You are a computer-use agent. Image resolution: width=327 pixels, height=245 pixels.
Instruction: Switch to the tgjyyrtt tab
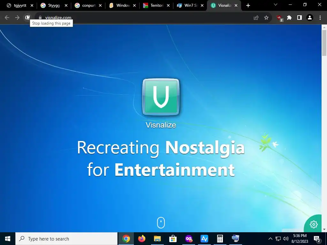coord(17,5)
